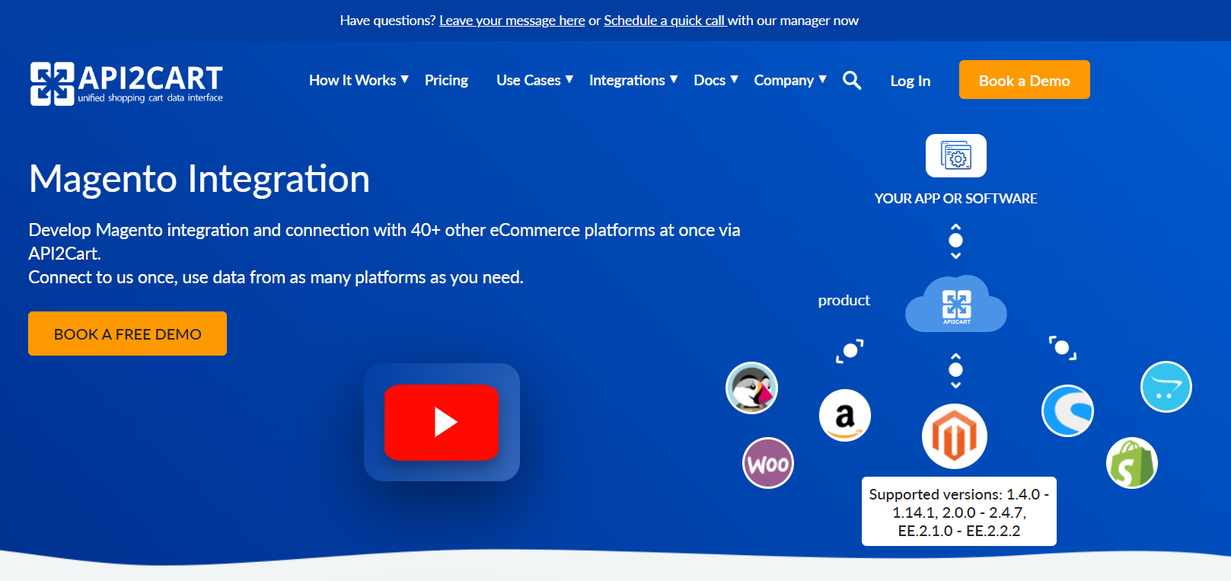Select the OpenCart cart icon

point(1166,387)
